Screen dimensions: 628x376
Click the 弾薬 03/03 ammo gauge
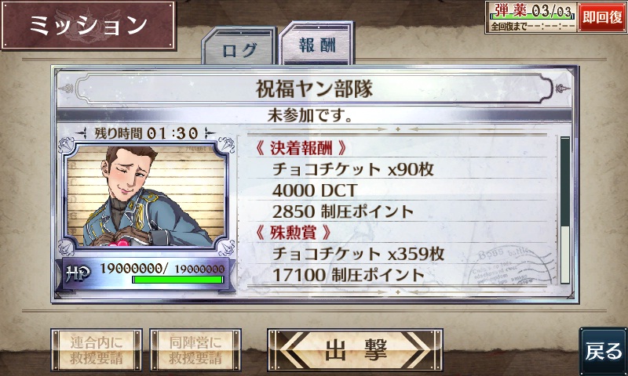[x=532, y=12]
